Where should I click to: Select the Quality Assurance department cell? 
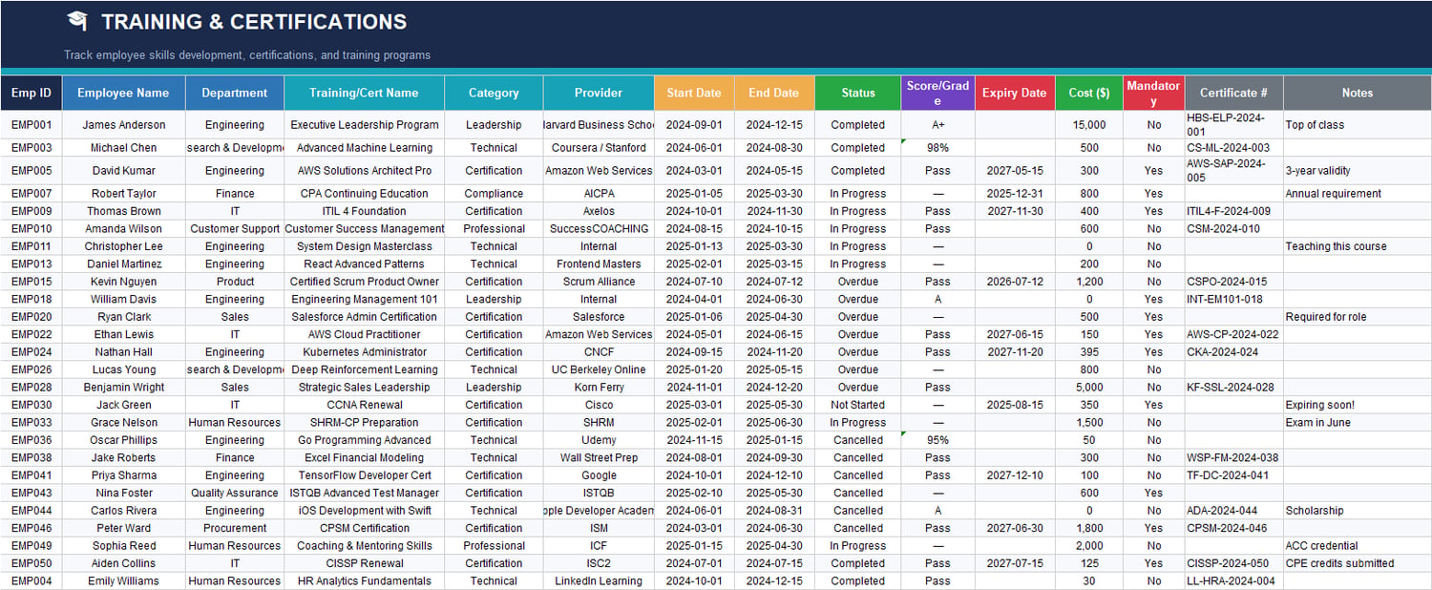pos(235,493)
